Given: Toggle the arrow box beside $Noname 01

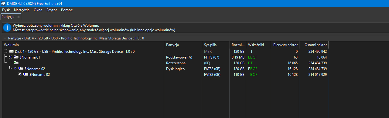Looking at the screenshot, I should click(x=11, y=57).
